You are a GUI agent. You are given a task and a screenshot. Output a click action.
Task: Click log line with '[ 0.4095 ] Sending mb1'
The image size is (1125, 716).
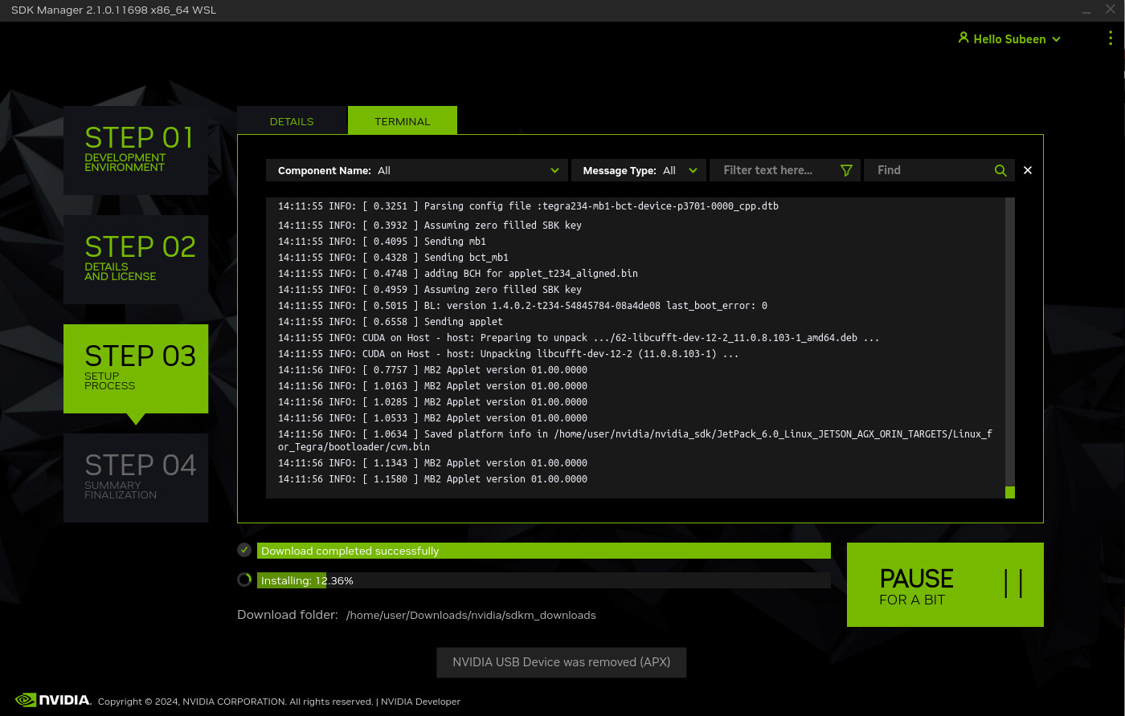(382, 242)
